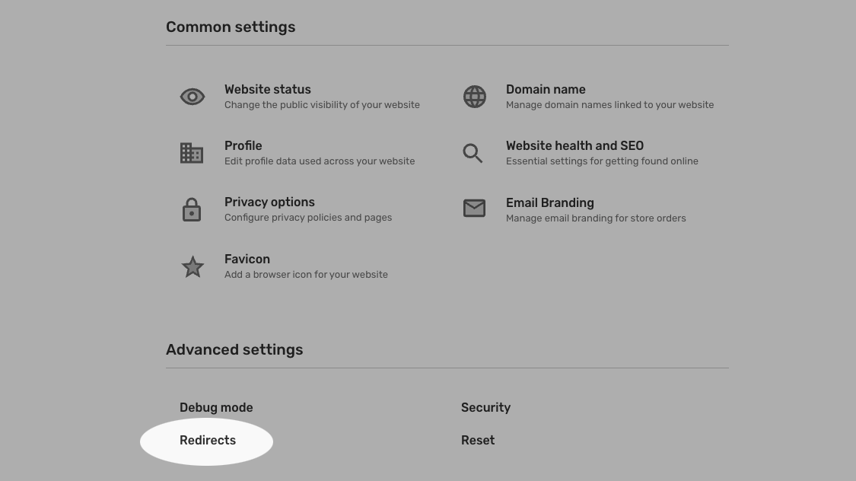Click the eye icon for Website status
The height and width of the screenshot is (481, 856).
tap(193, 97)
